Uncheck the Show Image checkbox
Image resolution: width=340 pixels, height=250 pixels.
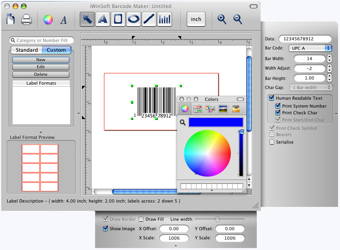[105, 228]
